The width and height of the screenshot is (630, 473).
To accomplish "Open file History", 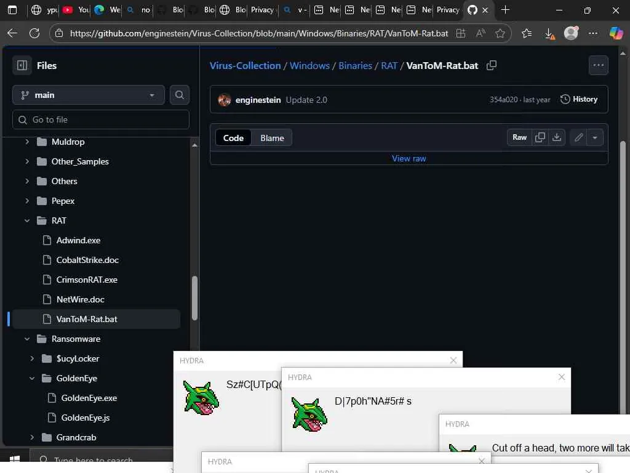I will [578, 99].
